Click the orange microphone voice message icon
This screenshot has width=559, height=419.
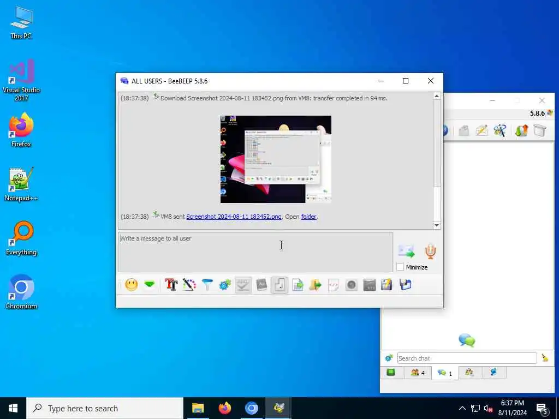[x=430, y=251]
